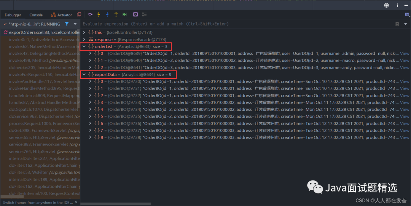Image resolution: width=411 pixels, height=206 pixels.
Task: Open the Actuator tab
Action: click(x=62, y=15)
